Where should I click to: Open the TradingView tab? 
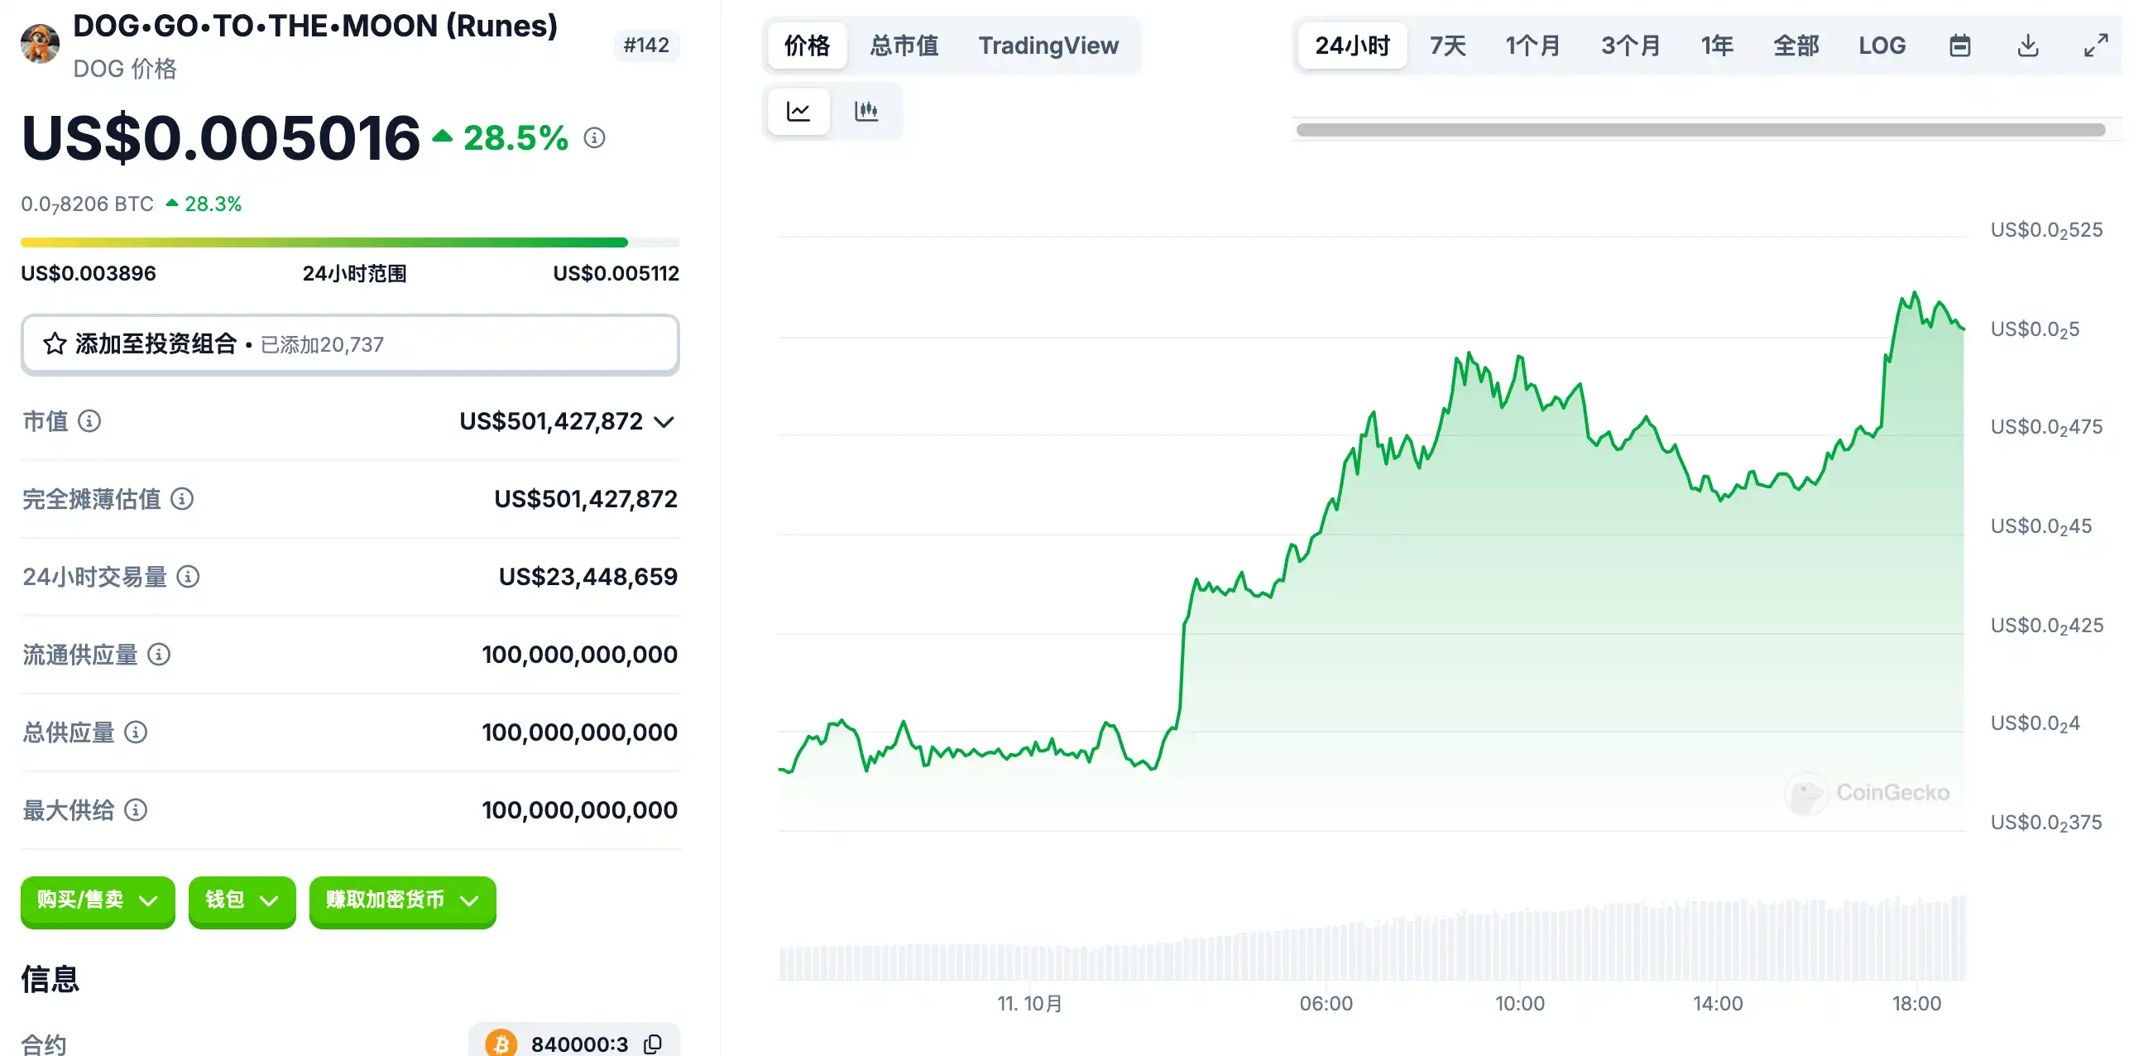tap(1048, 46)
